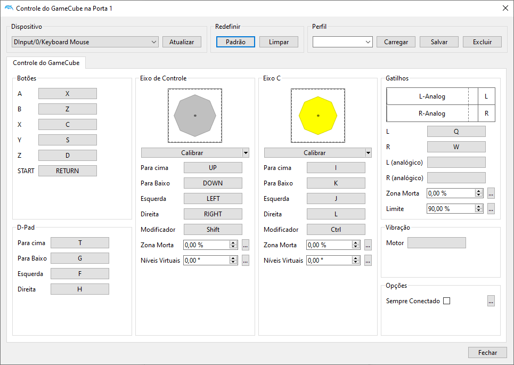
Task: Remap button X currently set to C
Action: point(68,124)
